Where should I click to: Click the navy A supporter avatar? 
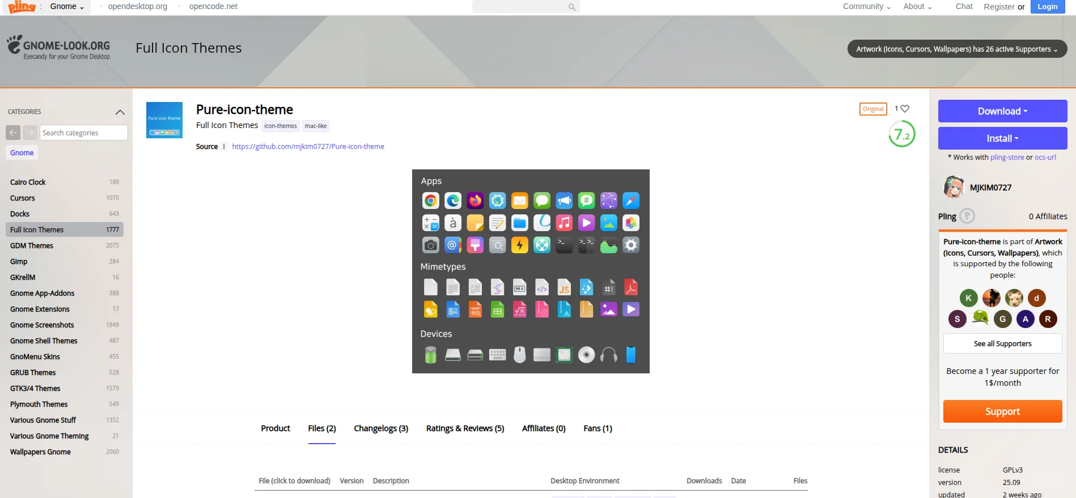click(x=1025, y=319)
